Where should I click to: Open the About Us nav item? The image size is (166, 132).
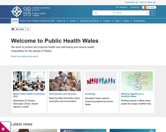[61, 21]
